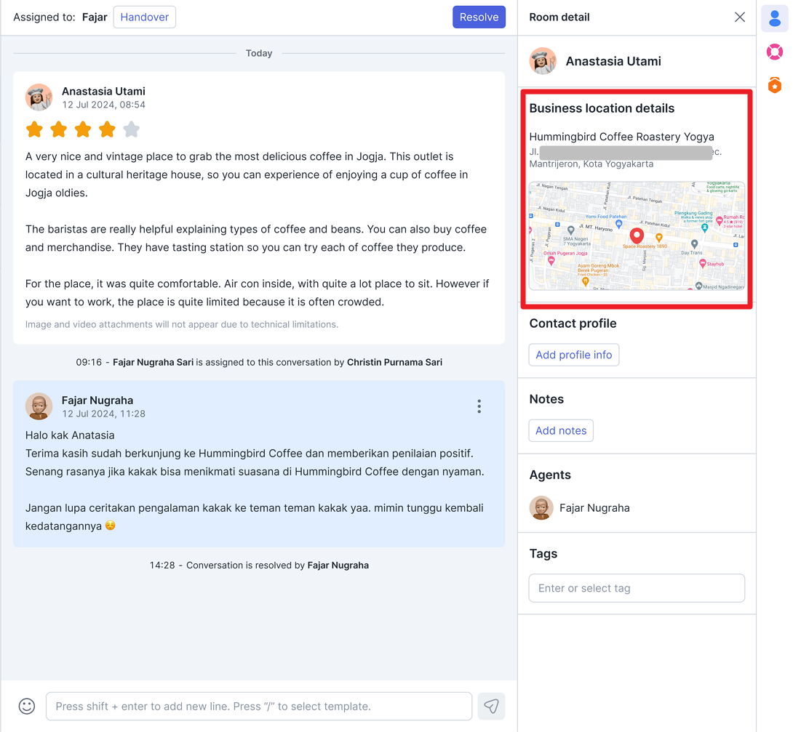Click the agent name Fajar Nugraha under Agents
This screenshot has width=793, height=732.
[594, 507]
